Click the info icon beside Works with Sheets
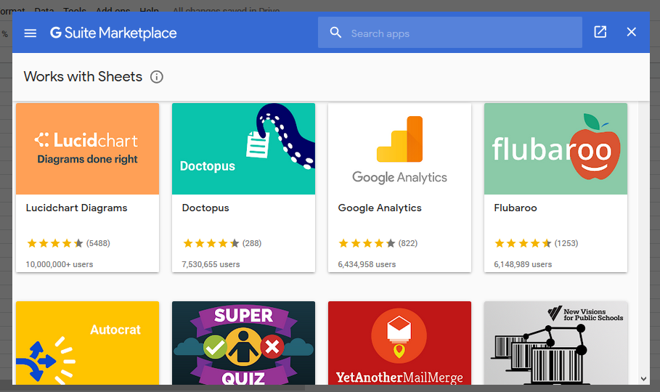The width and height of the screenshot is (660, 392). [157, 77]
